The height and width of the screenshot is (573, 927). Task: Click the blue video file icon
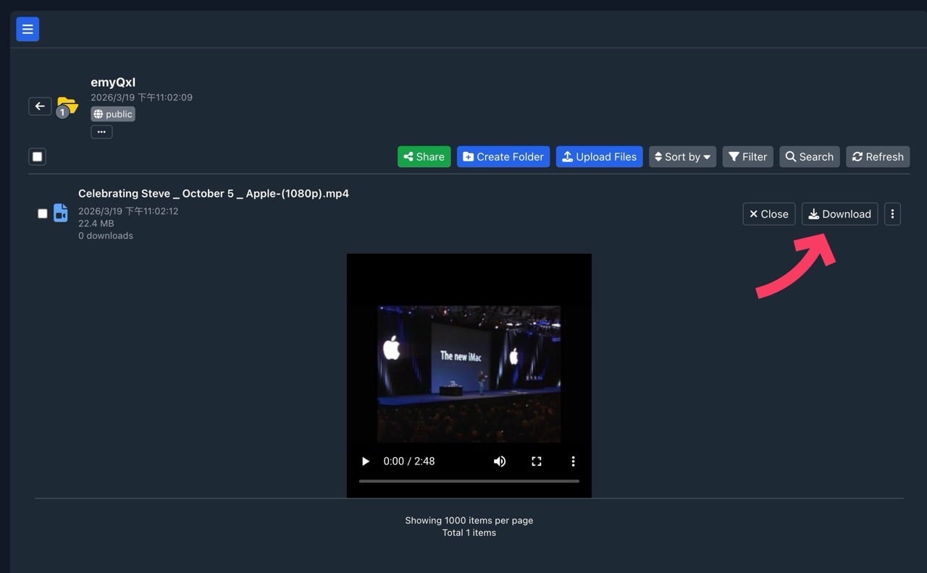[x=61, y=213]
